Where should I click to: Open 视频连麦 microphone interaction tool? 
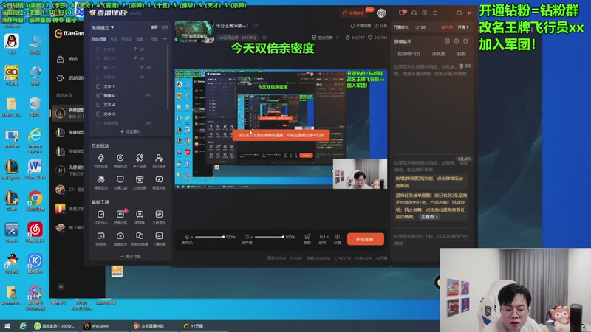tap(100, 158)
